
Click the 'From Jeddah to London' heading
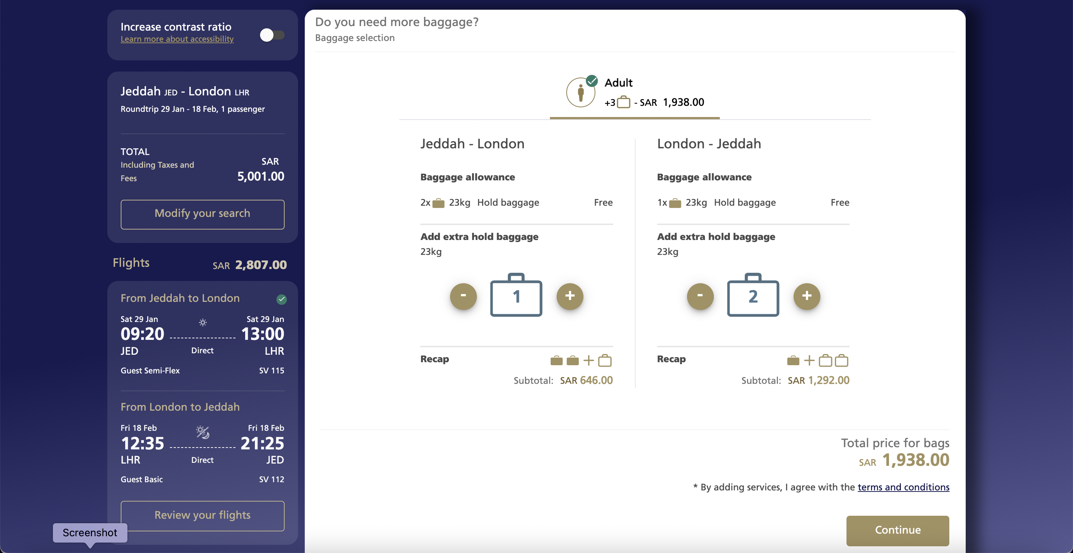click(x=180, y=298)
